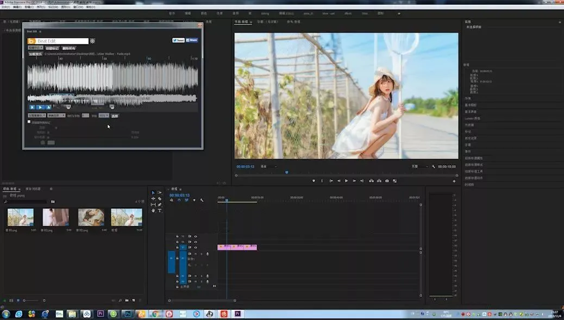
Task: Open Photoshop from the Windows taskbar
Action: point(127,314)
